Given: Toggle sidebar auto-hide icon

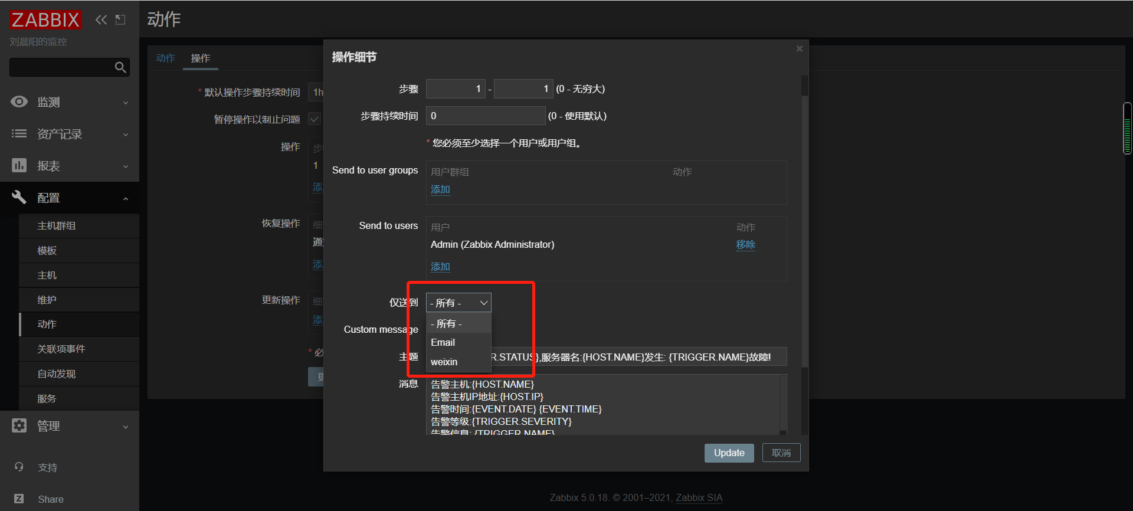Looking at the screenshot, I should click(x=120, y=19).
